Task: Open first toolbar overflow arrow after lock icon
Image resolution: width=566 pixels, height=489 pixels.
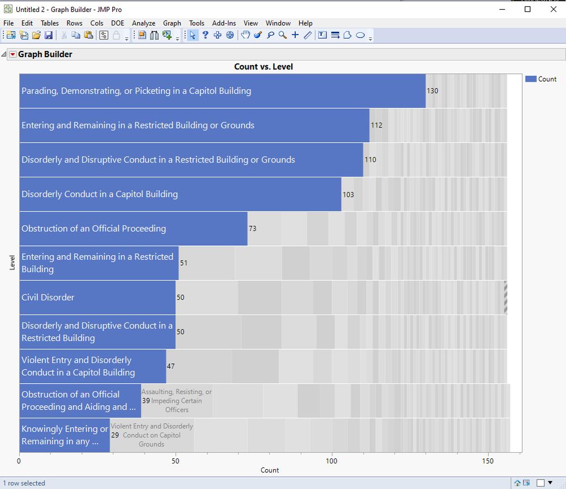Action: coord(127,39)
